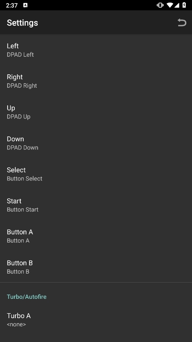
Task: Tap the Settings title text
Action: (x=22, y=22)
